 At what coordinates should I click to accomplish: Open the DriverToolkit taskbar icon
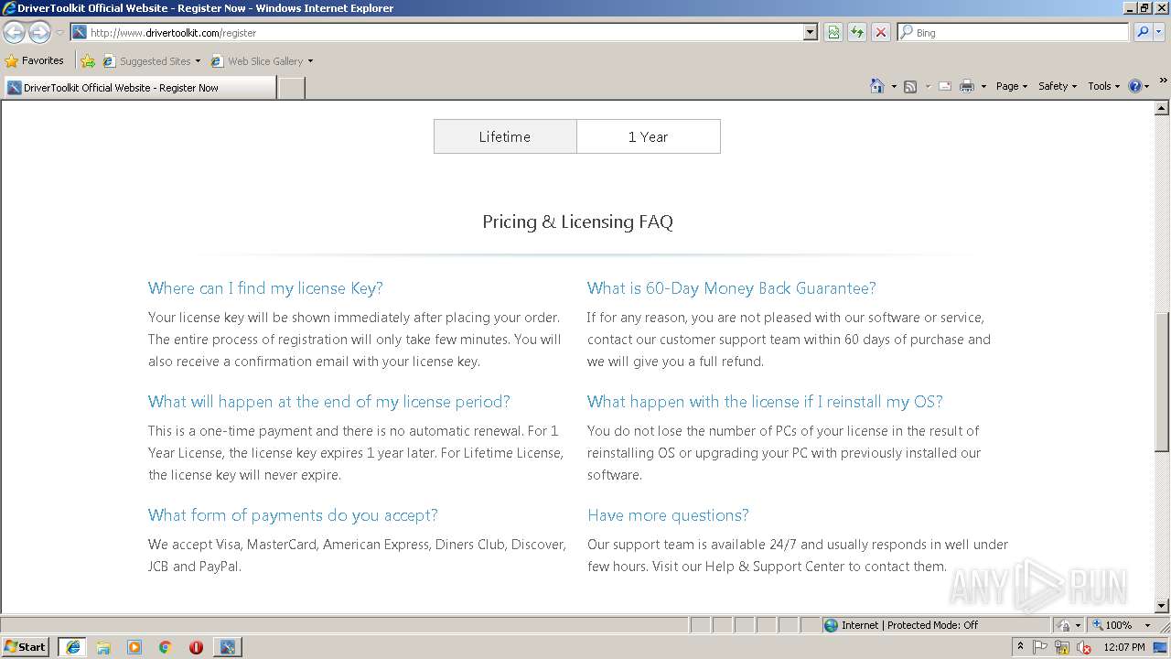tap(227, 647)
